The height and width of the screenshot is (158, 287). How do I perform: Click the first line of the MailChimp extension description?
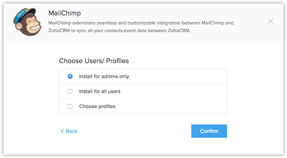coord(141,23)
